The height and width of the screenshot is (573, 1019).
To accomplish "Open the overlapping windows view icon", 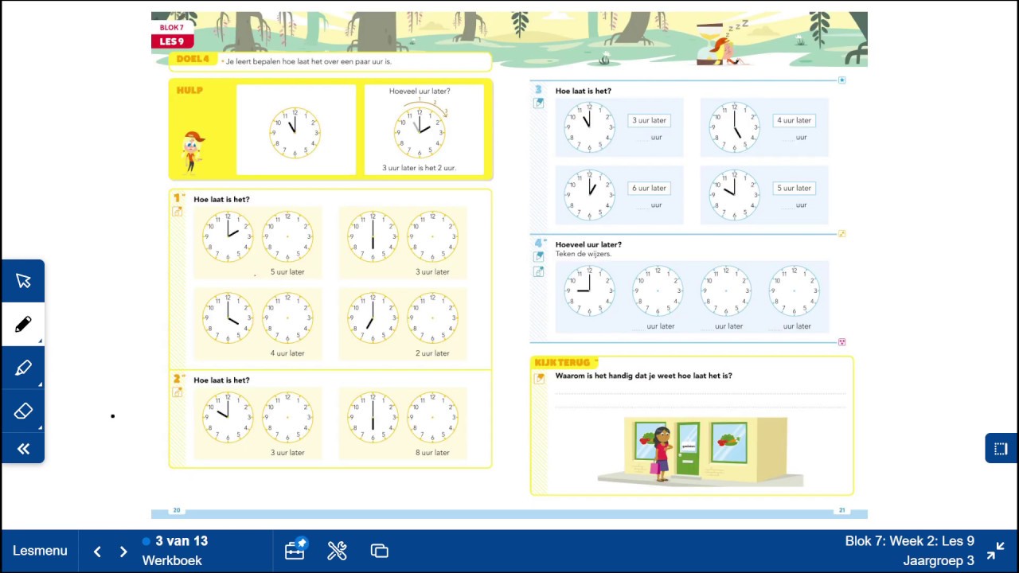I will (x=380, y=551).
